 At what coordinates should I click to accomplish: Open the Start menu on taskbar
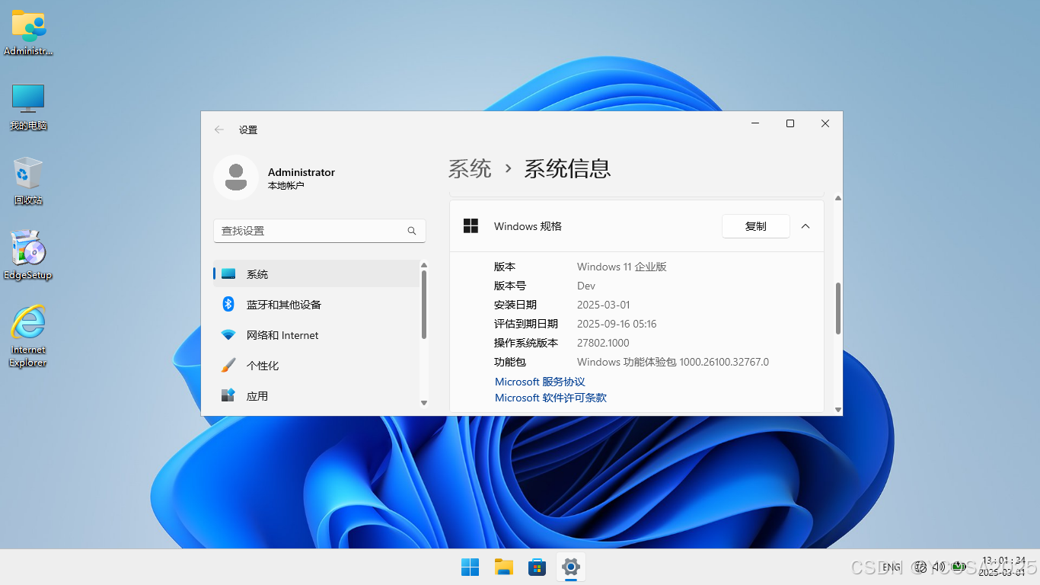coord(471,567)
